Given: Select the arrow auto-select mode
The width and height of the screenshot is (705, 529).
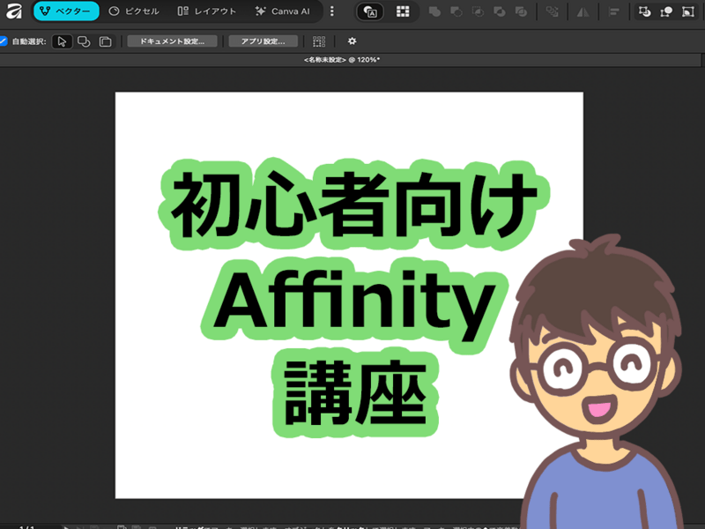Looking at the screenshot, I should (x=62, y=41).
